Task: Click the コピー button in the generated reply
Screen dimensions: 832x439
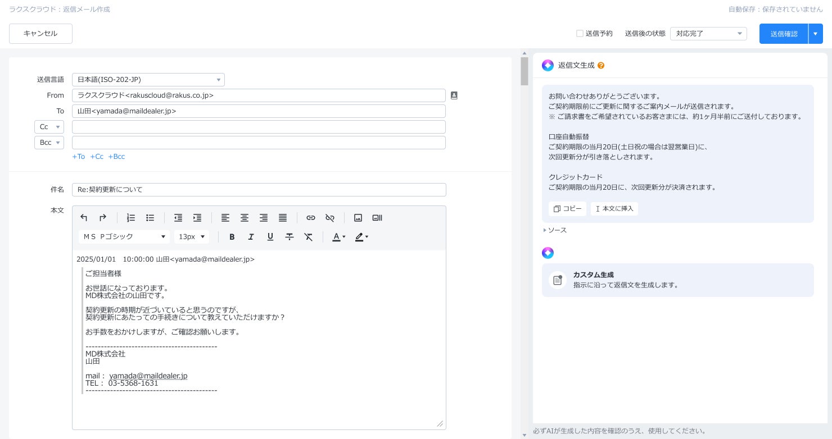Action: (567, 208)
